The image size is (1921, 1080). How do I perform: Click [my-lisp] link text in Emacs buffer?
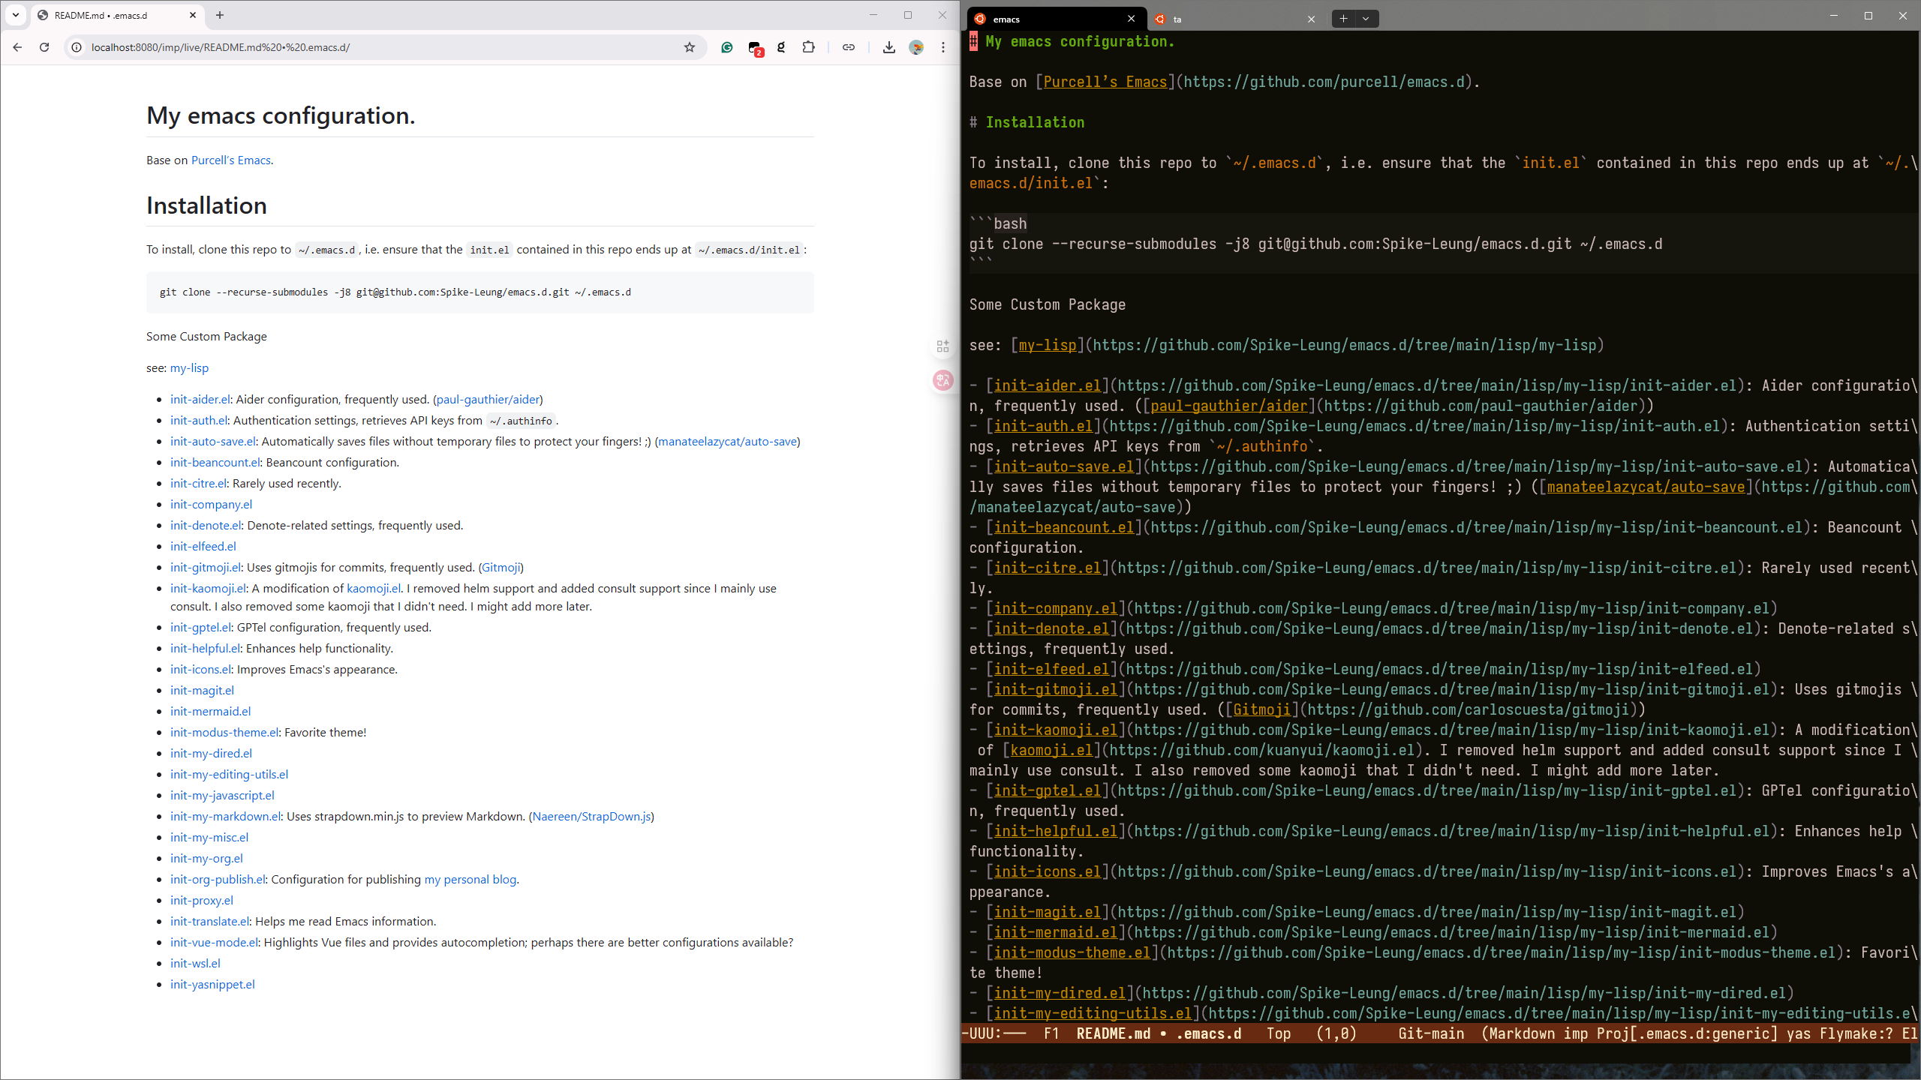(x=1048, y=345)
